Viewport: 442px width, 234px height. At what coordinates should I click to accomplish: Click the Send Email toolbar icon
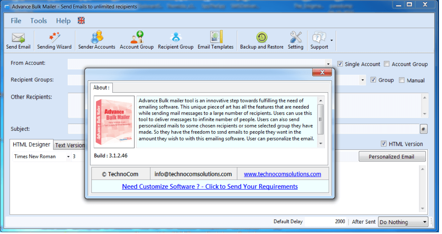tap(18, 41)
